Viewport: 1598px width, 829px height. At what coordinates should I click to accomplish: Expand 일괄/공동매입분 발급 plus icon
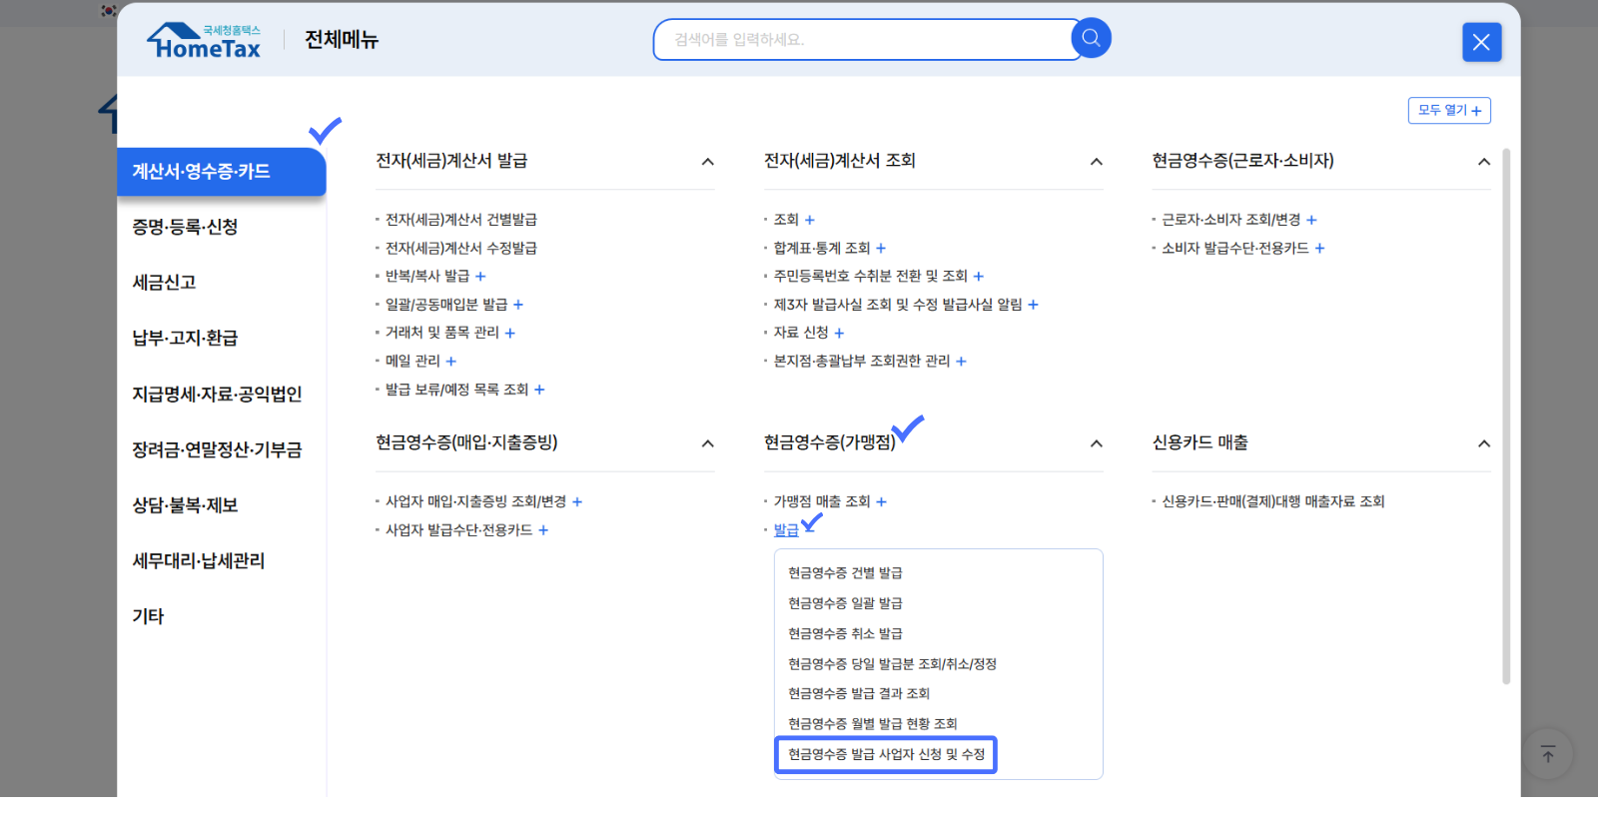coord(518,305)
